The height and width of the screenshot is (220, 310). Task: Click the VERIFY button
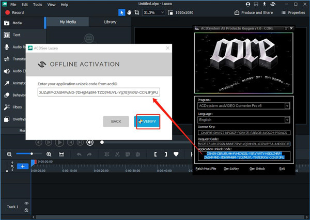pos(147,121)
